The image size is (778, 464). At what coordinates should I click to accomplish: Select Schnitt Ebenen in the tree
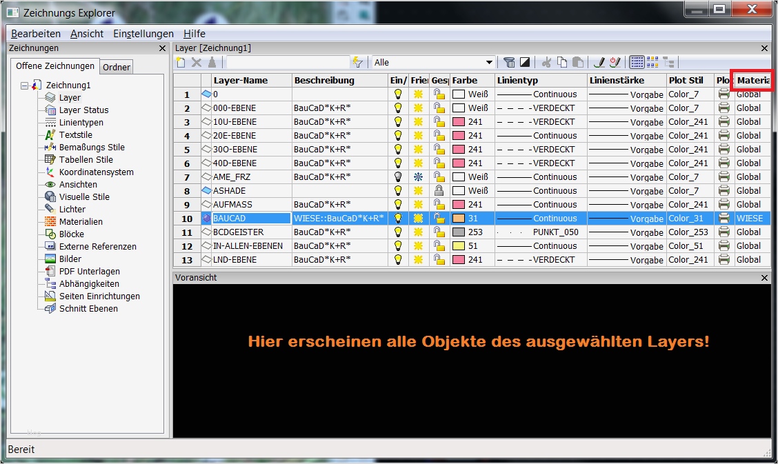(x=88, y=308)
